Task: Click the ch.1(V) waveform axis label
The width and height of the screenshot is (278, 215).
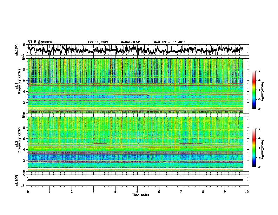Action: [x=16, y=50]
